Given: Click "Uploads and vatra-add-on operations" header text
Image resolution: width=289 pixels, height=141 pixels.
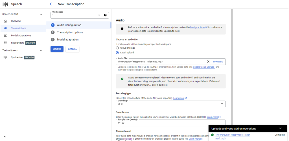Looking at the screenshot, I should click(x=234, y=129).
